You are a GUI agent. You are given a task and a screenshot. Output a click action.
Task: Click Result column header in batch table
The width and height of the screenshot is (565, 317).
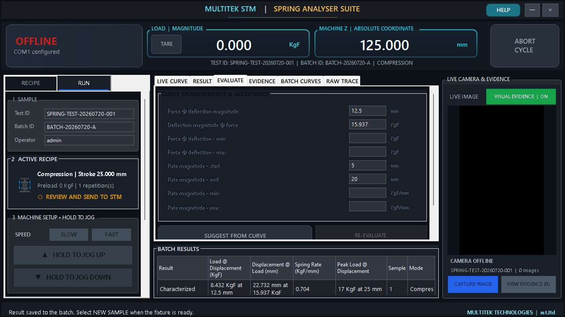click(x=182, y=268)
